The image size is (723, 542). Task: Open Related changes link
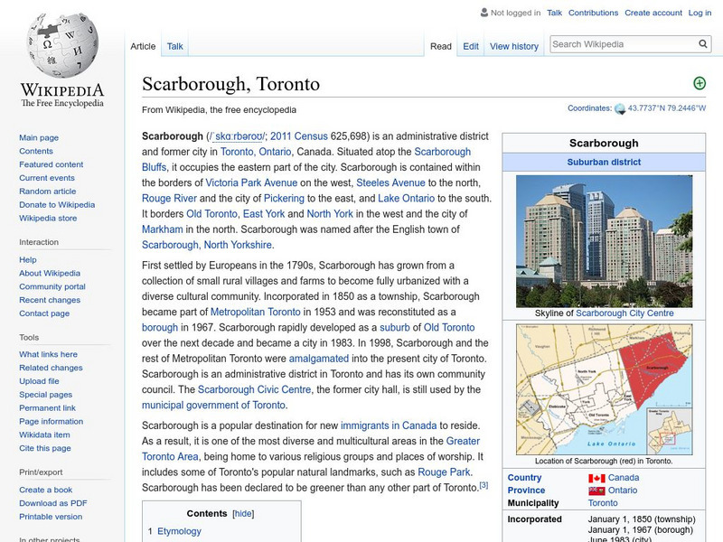click(x=51, y=368)
